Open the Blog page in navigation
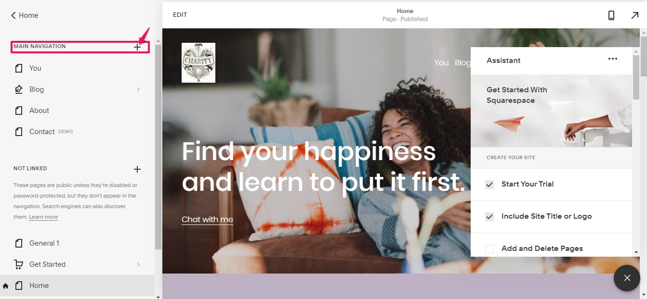Screen dimensions: 647x299 coord(77,89)
